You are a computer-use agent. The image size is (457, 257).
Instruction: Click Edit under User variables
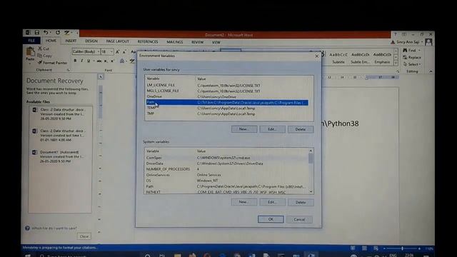272,129
